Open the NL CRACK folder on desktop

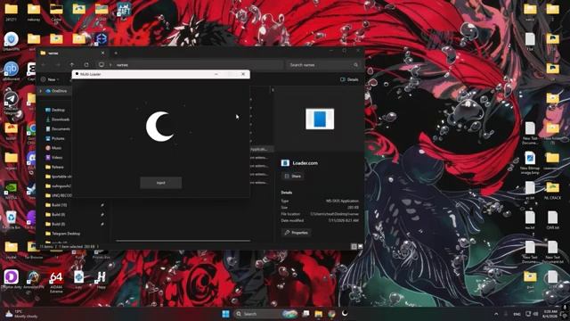point(552,190)
